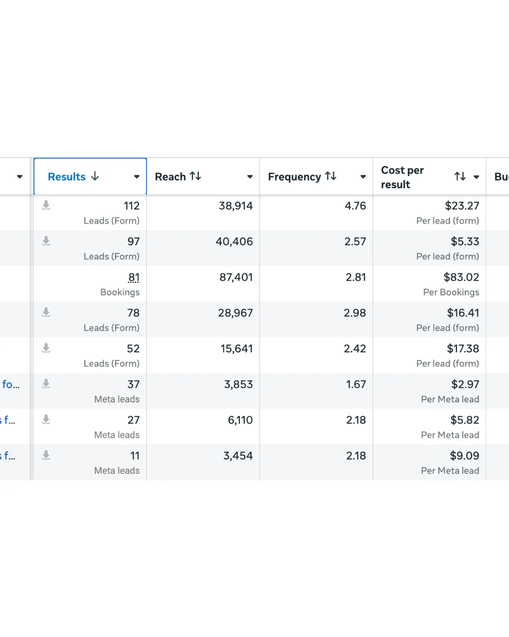The image size is (509, 637).
Task: Open Frequency column dropdown menu
Action: pyautogui.click(x=363, y=177)
